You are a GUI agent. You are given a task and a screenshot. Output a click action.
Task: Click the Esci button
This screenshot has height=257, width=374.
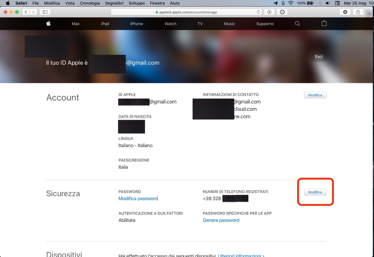pyautogui.click(x=319, y=56)
